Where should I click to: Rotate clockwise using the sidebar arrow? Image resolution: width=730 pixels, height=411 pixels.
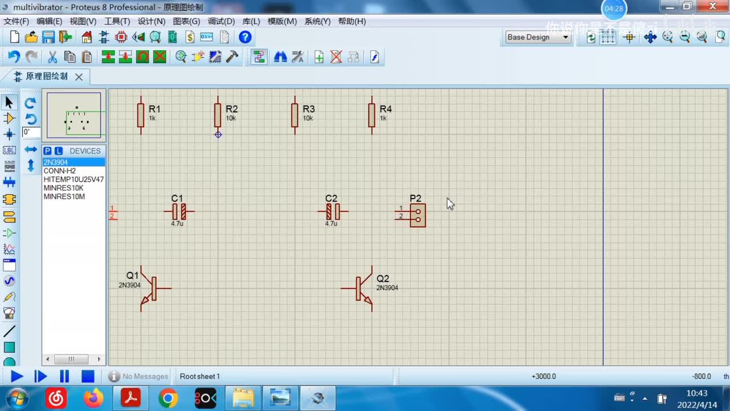(x=31, y=103)
